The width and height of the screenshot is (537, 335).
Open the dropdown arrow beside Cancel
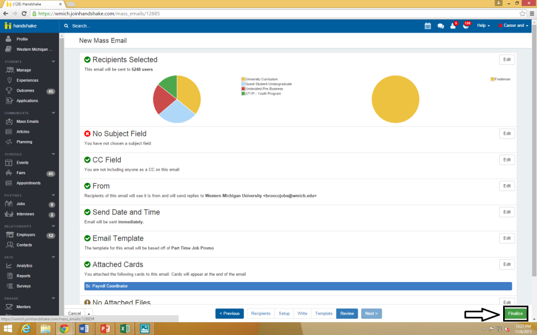click(x=89, y=313)
